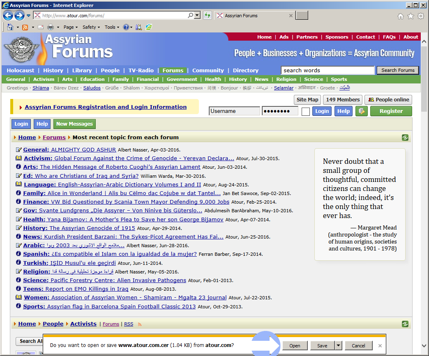The height and width of the screenshot is (356, 429).
Task: Click the info icon beside the News topic
Action: [18, 237]
